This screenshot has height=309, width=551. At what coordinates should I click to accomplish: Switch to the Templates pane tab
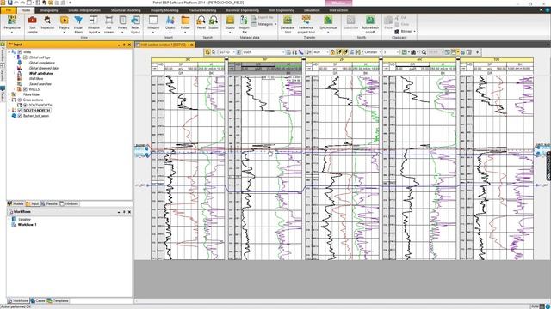tap(58, 300)
